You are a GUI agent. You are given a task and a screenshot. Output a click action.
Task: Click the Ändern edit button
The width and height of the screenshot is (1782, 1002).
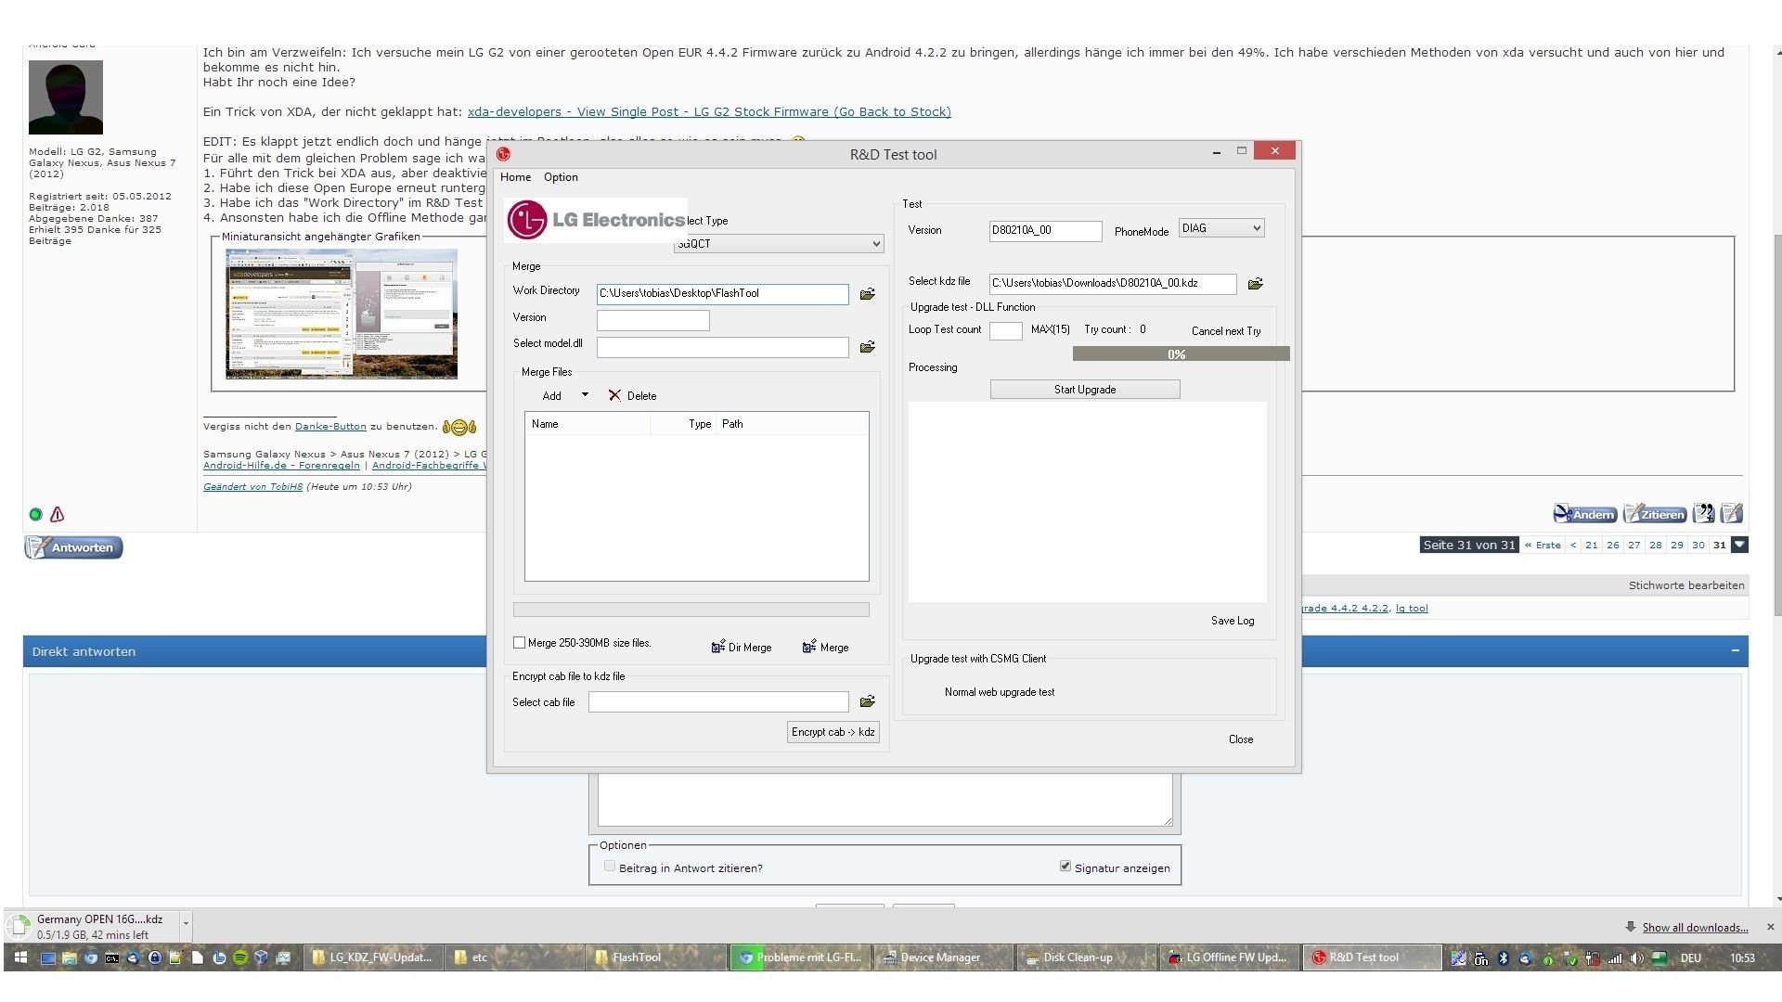tap(1585, 514)
